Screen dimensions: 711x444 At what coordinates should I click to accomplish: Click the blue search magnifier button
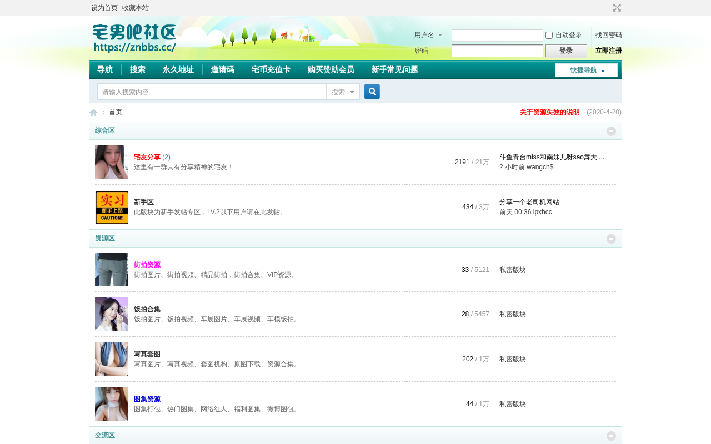(x=372, y=92)
